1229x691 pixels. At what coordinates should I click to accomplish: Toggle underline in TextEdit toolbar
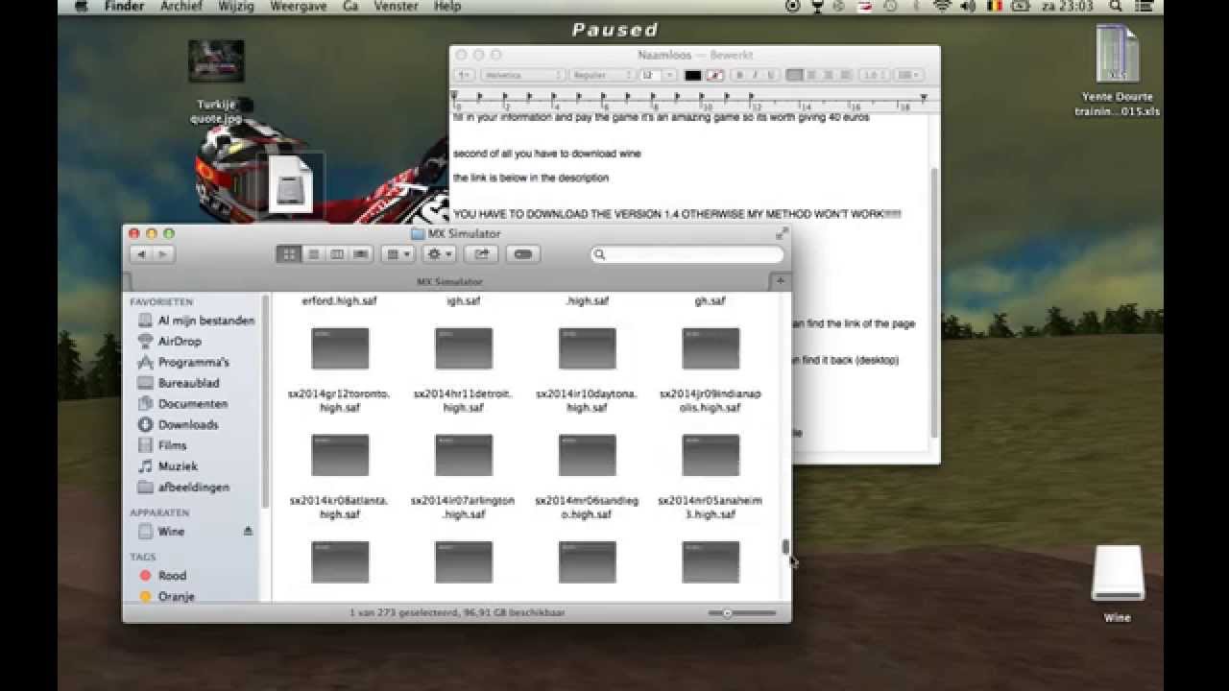click(769, 75)
